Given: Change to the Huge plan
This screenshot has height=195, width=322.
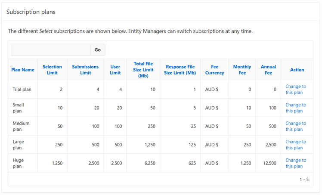Looking at the screenshot, I should (296, 164).
